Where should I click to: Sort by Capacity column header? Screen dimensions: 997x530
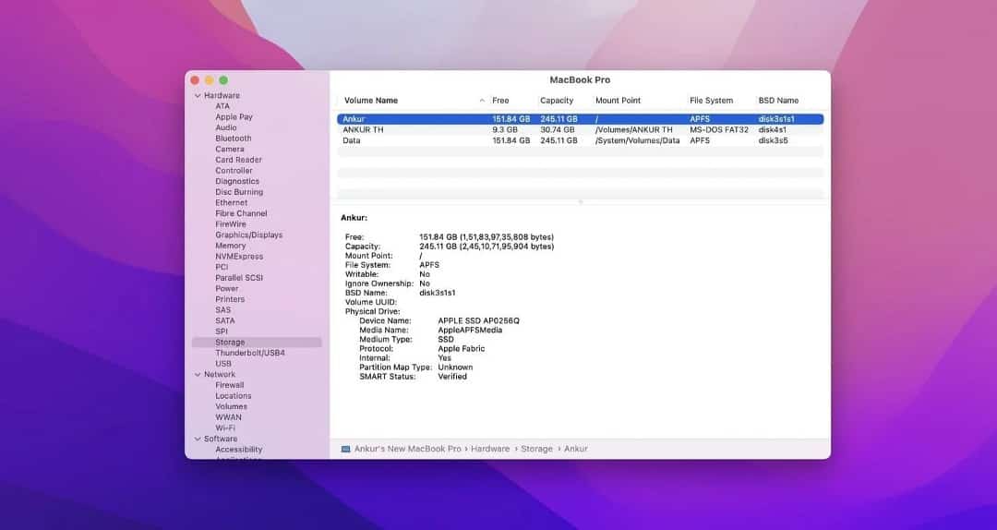tap(557, 101)
